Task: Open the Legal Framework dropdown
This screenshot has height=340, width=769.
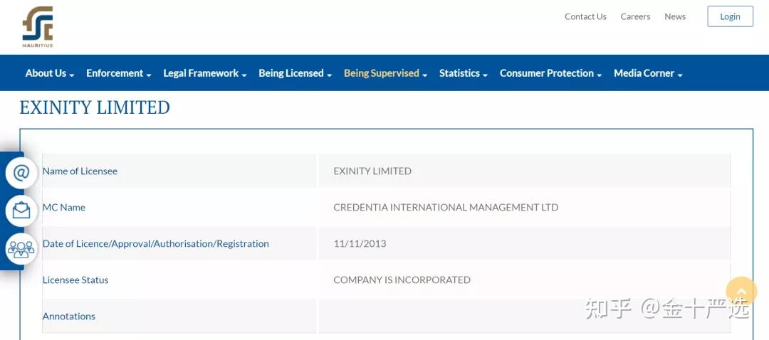Action: pos(205,73)
